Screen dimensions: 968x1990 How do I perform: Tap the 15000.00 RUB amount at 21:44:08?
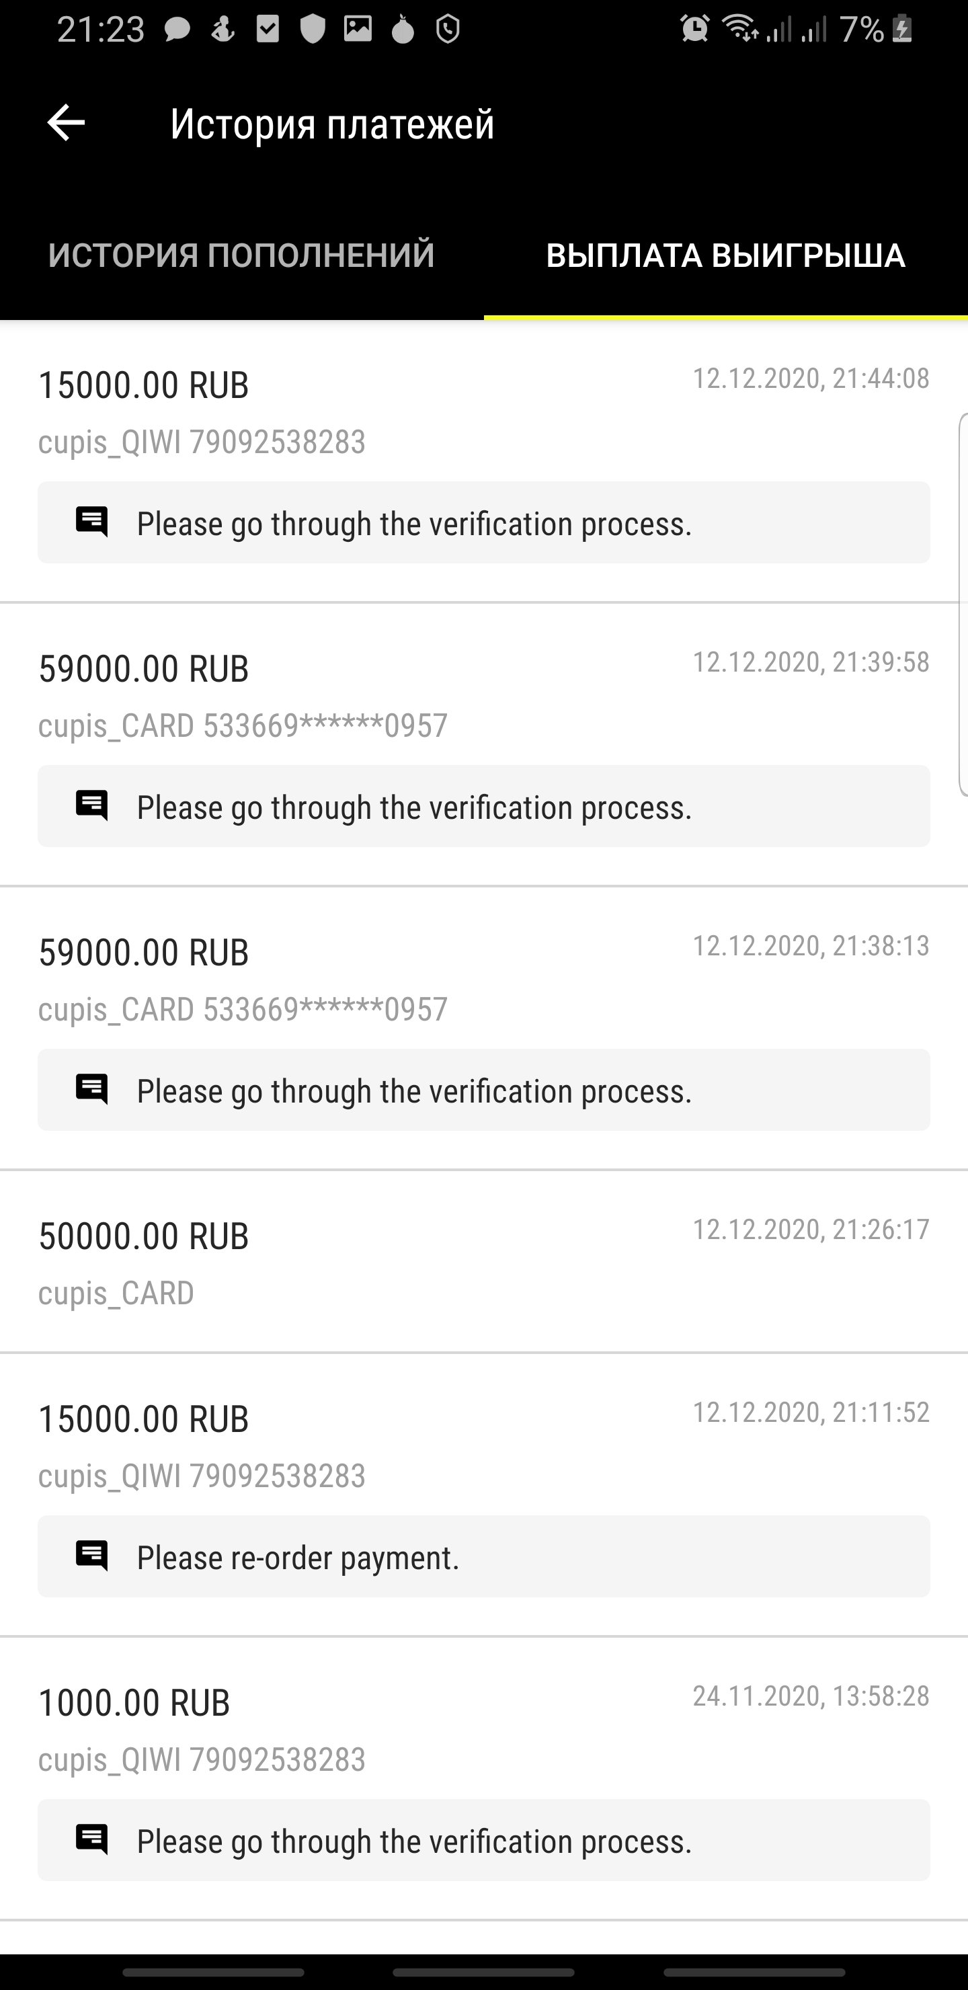tap(144, 385)
